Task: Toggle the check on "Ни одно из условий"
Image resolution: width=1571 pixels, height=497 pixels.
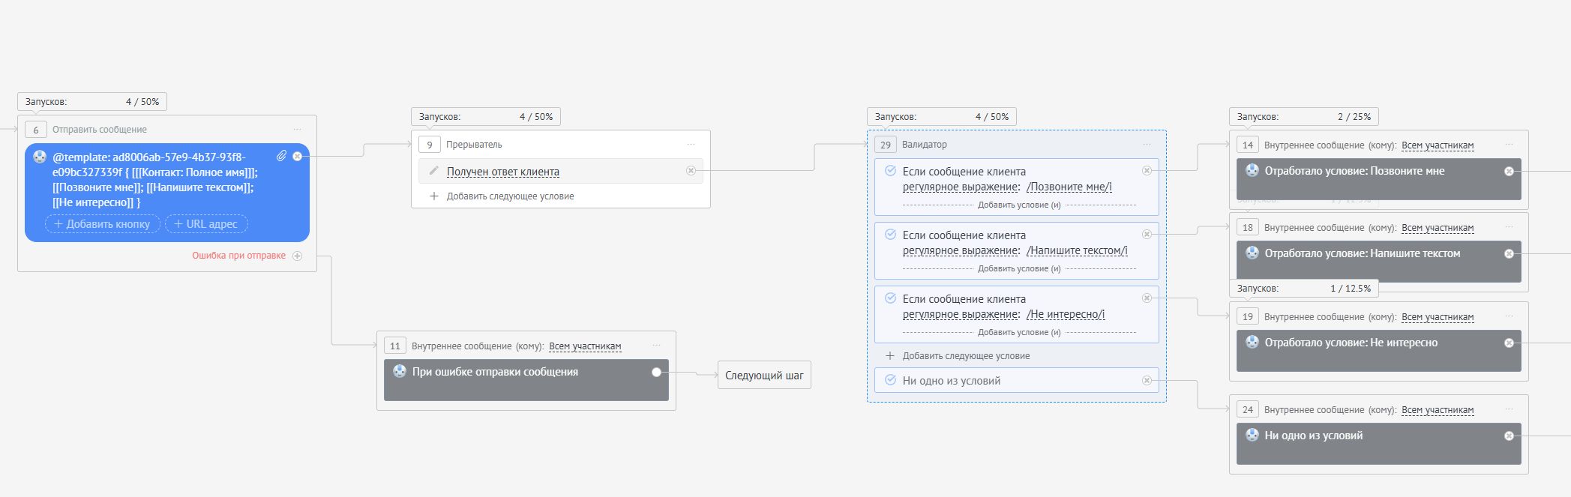Action: pos(890,380)
